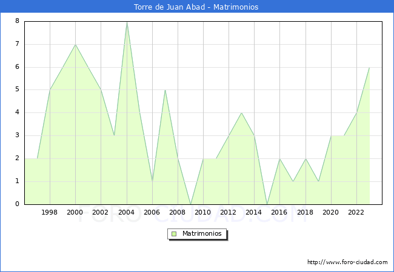Click the 2010 x-axis label
The width and height of the screenshot is (394, 272).
coord(203,212)
